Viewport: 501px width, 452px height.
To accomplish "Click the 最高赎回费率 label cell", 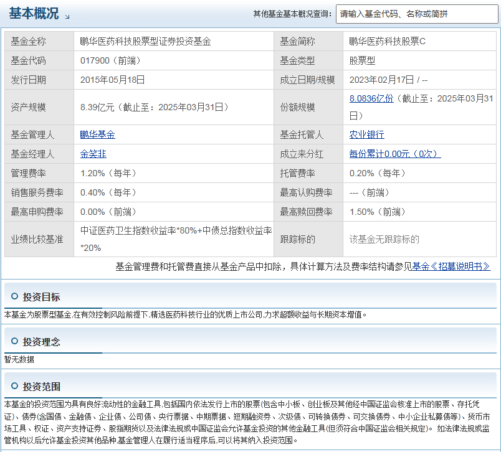I will click(308, 211).
